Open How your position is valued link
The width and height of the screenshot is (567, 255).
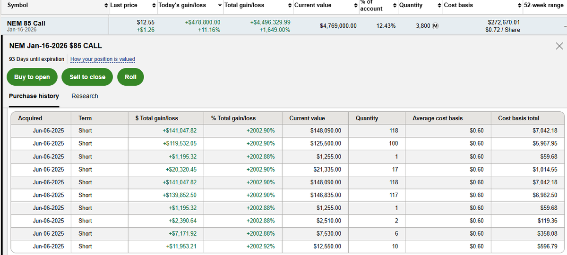[x=103, y=59]
